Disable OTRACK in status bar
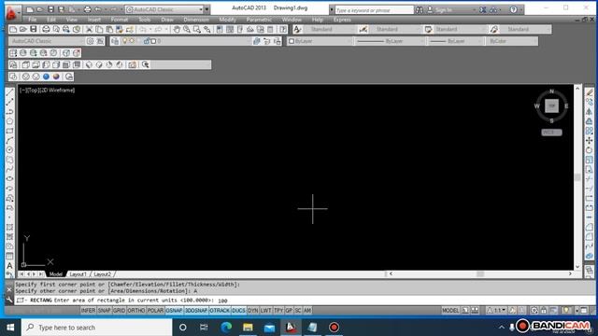Screen dimensions: 598x336 pos(220,311)
